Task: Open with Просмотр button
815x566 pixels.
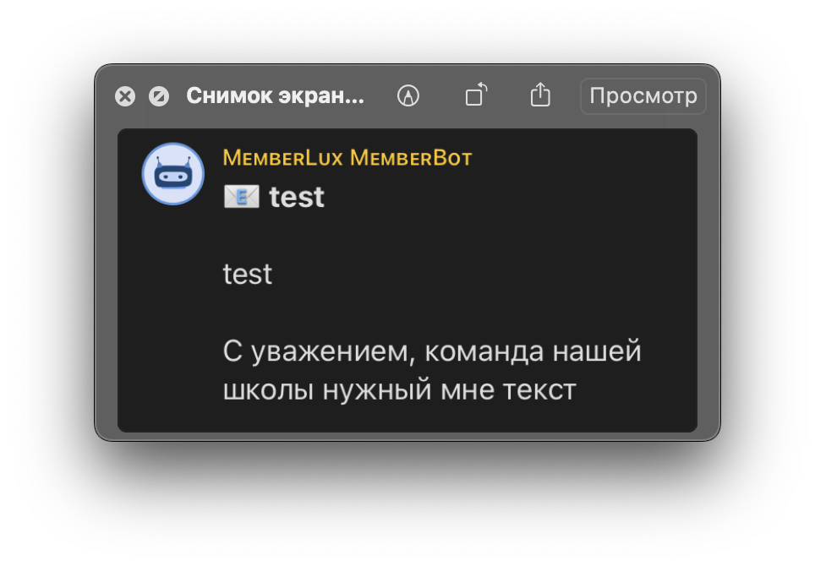Action: (643, 95)
